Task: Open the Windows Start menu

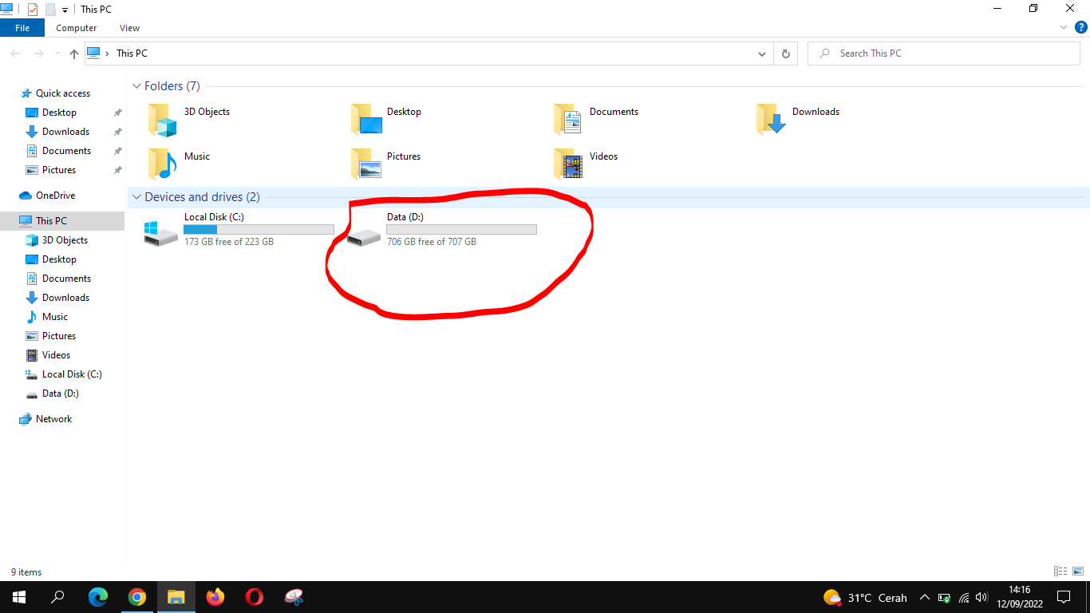Action: [19, 597]
